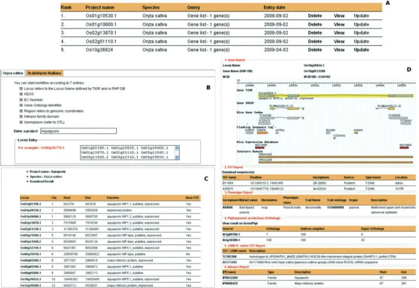Open Interpro entry IPR000425
Image resolution: width=419 pixels, height=288 pixels.
click(x=230, y=283)
